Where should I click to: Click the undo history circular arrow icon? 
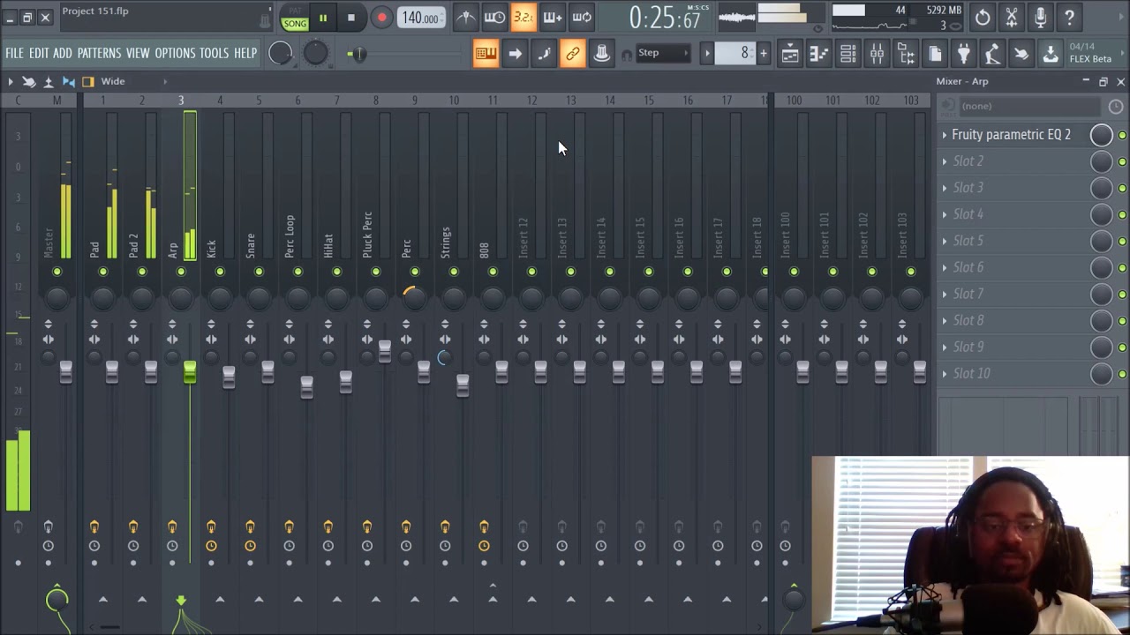983,17
